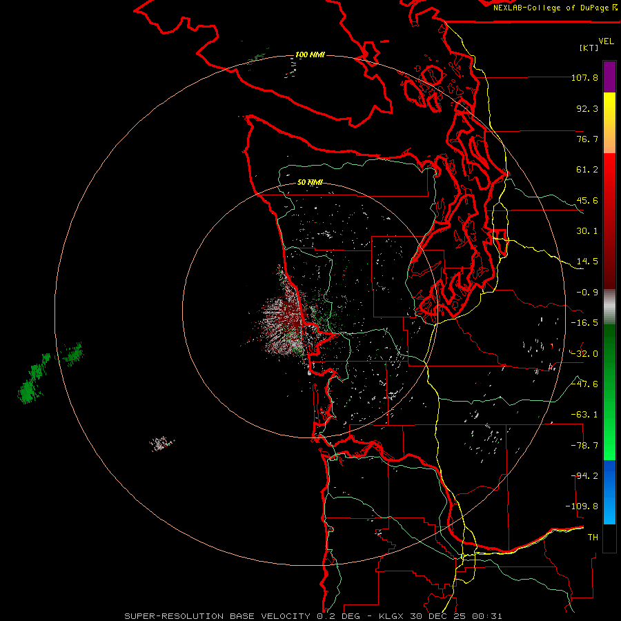Click the -32.0 legend value
621x621 pixels.
[x=584, y=354]
